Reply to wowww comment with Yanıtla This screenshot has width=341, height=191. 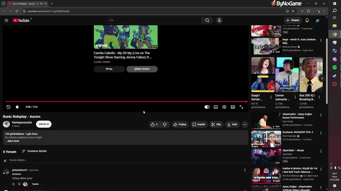point(35,184)
